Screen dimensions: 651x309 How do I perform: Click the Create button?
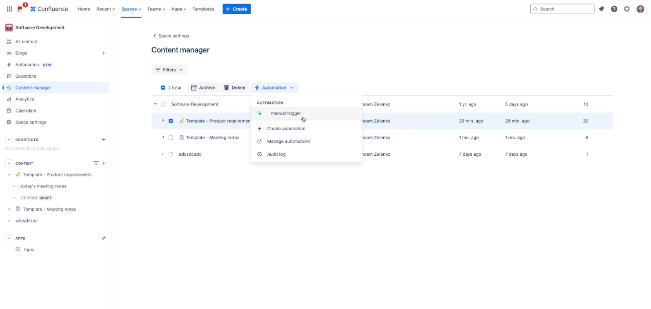pos(236,9)
